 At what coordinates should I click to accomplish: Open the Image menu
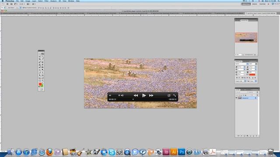(x=28, y=1)
